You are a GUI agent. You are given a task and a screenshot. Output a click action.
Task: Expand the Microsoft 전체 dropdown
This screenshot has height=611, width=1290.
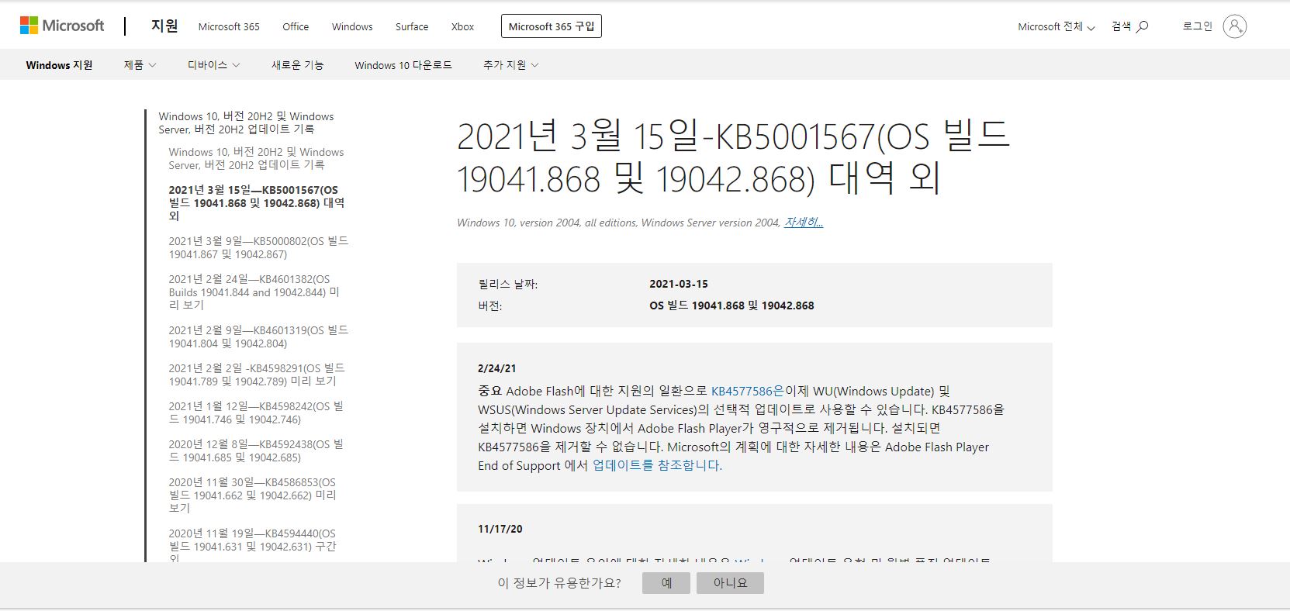1056,26
